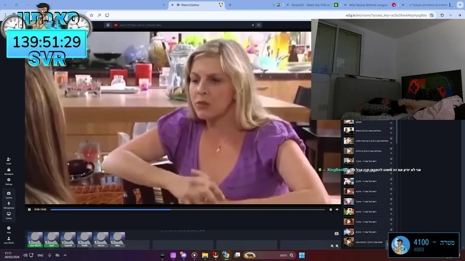Viewport: 465px width, 261px height.
Task: Select the User-RRJTR participant tile
Action: [x=35, y=240]
